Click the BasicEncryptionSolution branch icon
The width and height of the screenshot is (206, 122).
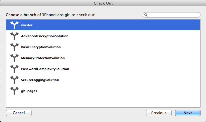pos(14,47)
